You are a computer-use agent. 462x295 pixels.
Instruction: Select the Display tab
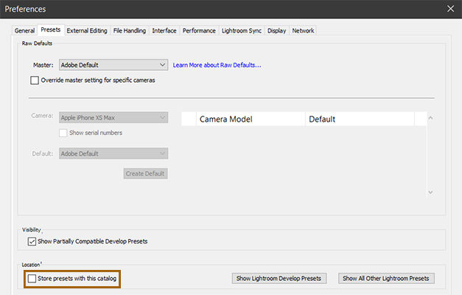point(276,31)
